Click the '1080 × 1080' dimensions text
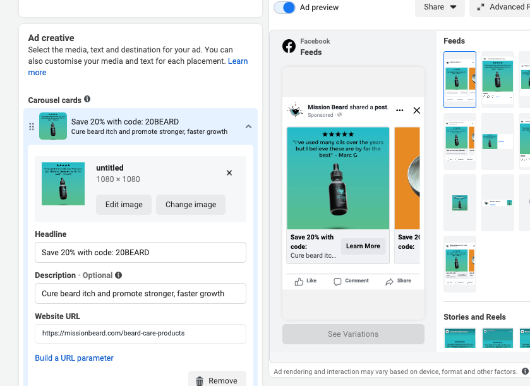Screen dimensions: 530x386 tap(118, 179)
